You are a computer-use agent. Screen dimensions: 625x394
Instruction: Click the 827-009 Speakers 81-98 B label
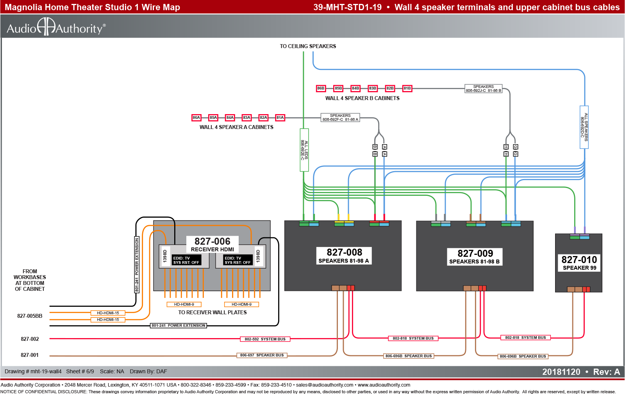click(x=475, y=257)
